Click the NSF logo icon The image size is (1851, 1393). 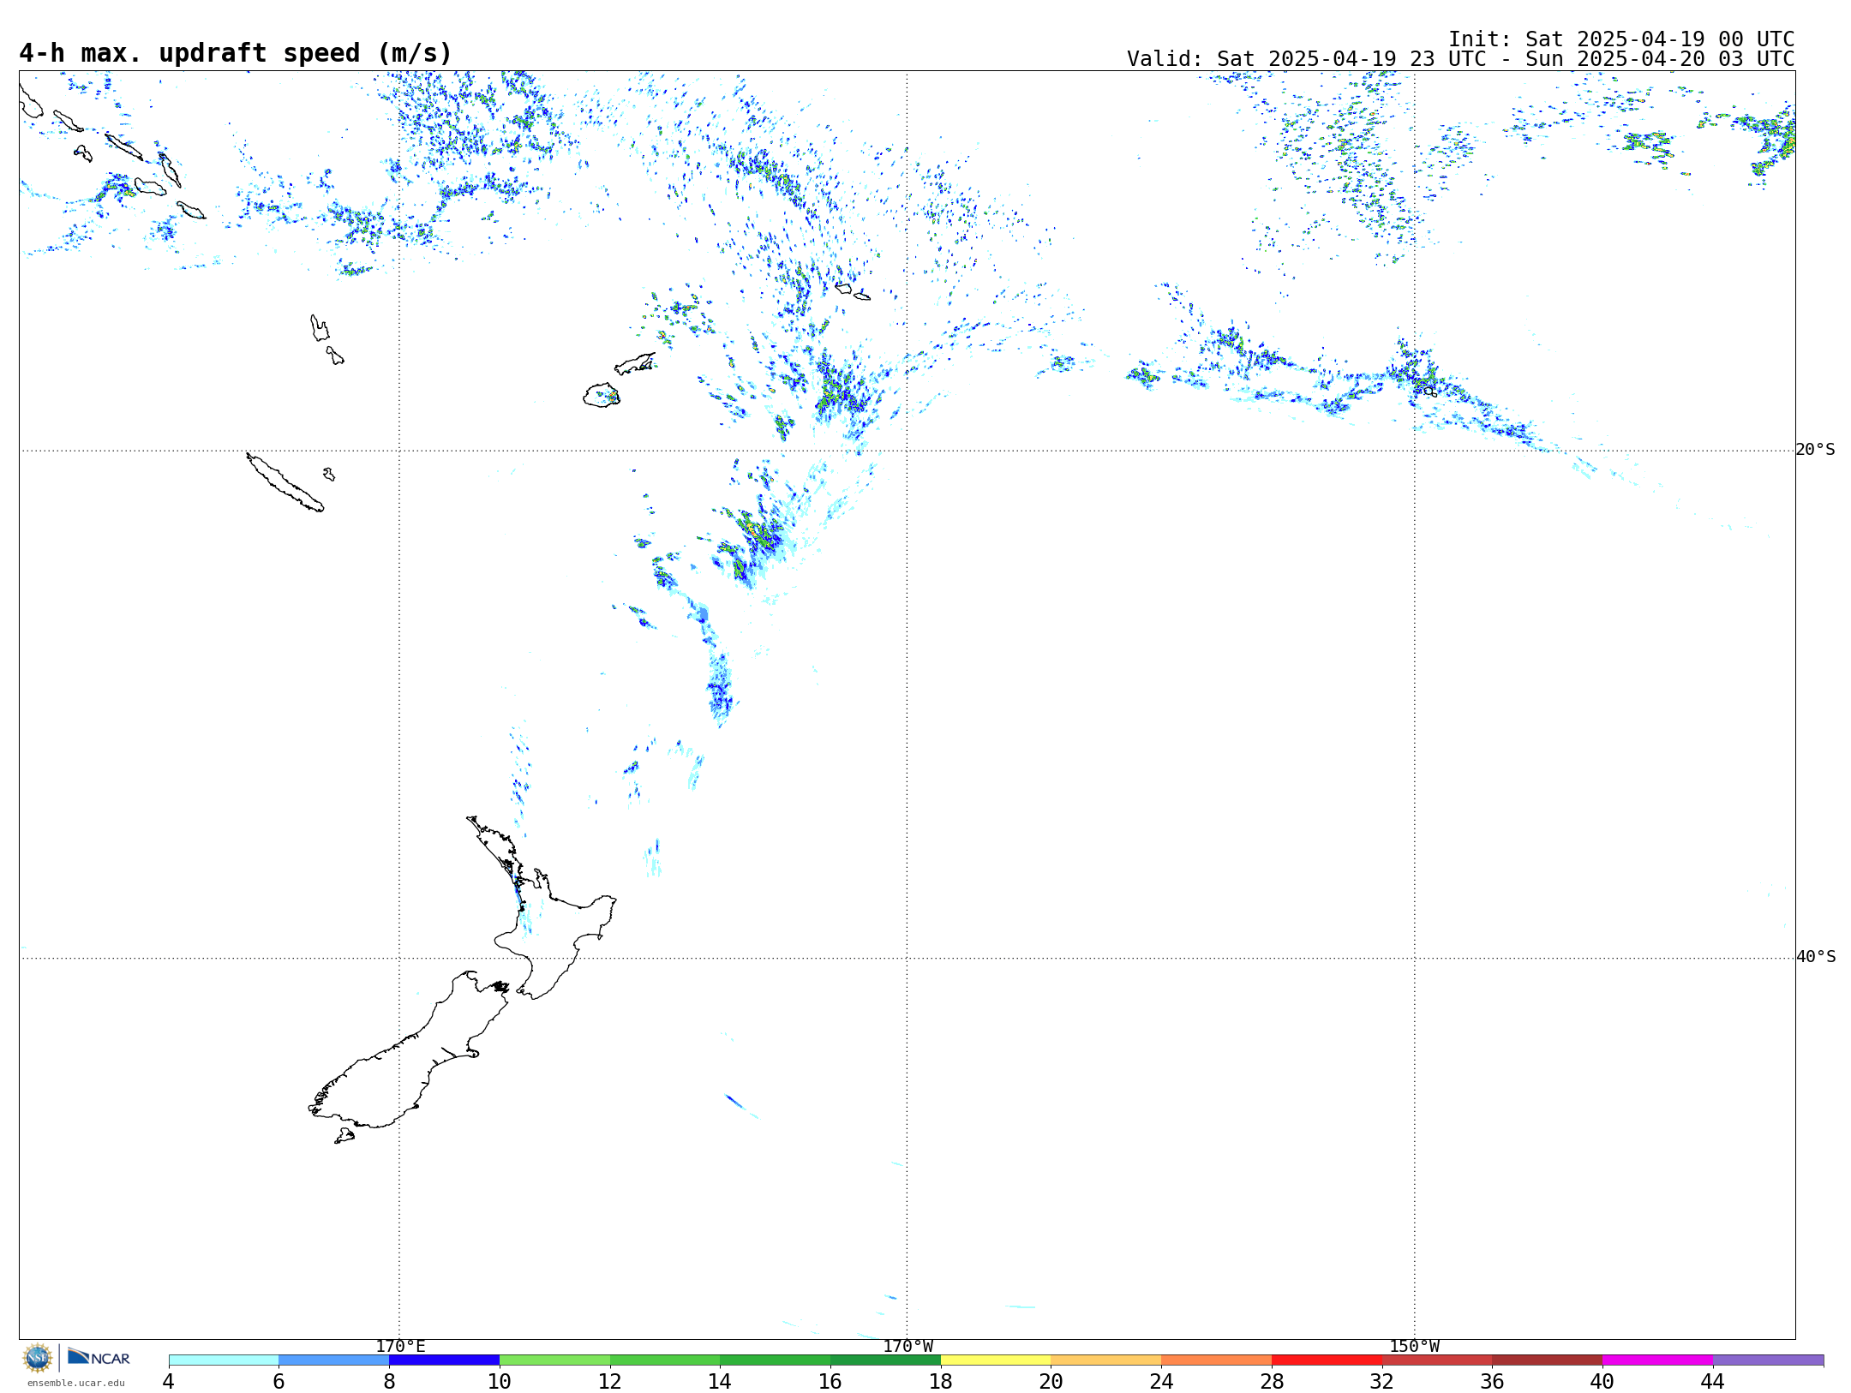pyautogui.click(x=38, y=1358)
